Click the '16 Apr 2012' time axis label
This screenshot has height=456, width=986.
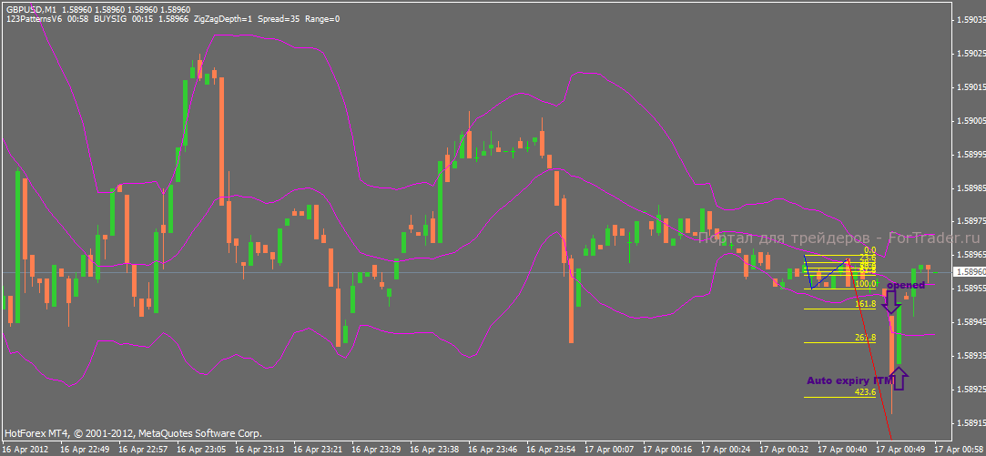point(25,451)
